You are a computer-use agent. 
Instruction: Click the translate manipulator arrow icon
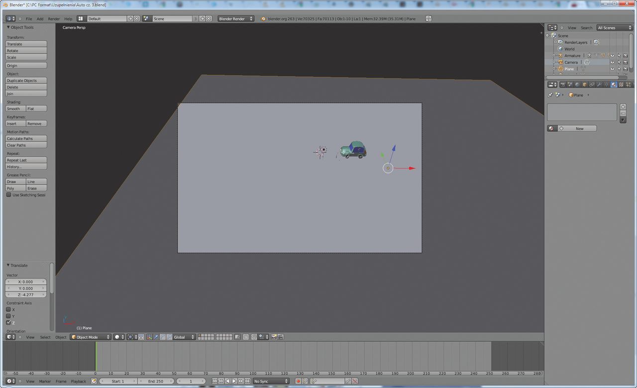(155, 337)
